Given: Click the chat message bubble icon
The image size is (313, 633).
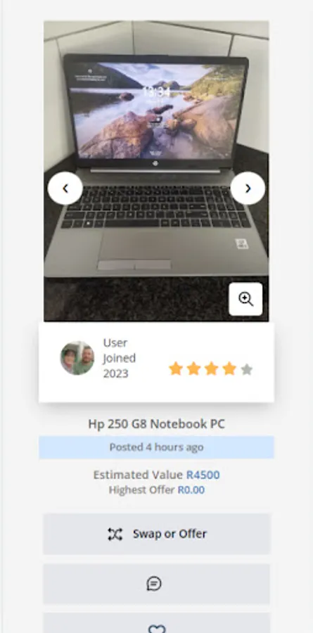Looking at the screenshot, I should click(x=154, y=584).
